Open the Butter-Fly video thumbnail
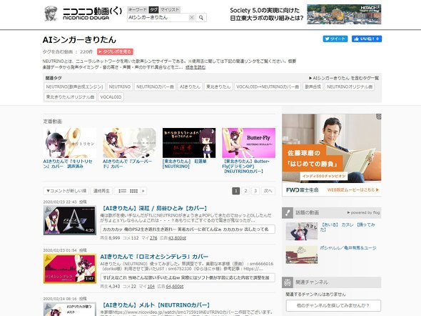Viewport: 421px width, 316px height. 248,143
